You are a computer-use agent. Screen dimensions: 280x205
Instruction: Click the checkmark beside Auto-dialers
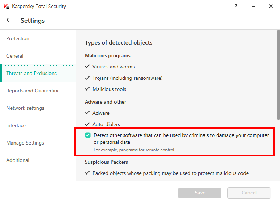point(87,124)
